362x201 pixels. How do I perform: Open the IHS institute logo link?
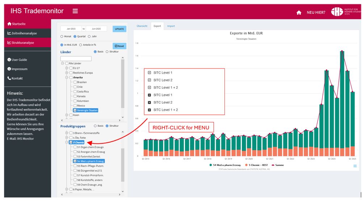(346, 11)
